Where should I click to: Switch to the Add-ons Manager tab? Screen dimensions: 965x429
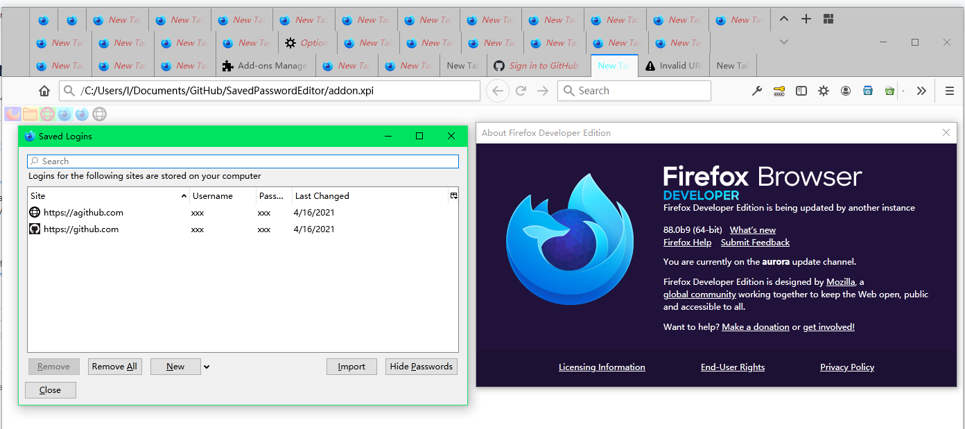[265, 66]
